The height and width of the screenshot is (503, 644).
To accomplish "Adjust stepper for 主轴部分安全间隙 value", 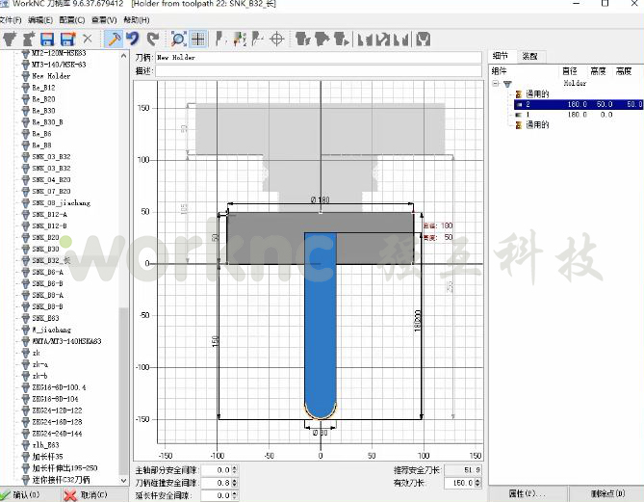I will pos(236,470).
